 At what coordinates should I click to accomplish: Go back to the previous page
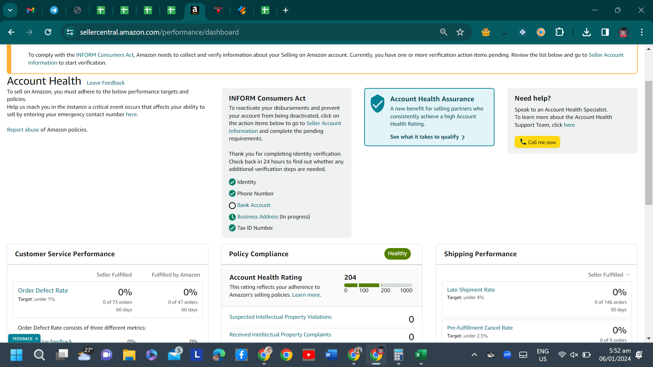(x=11, y=32)
